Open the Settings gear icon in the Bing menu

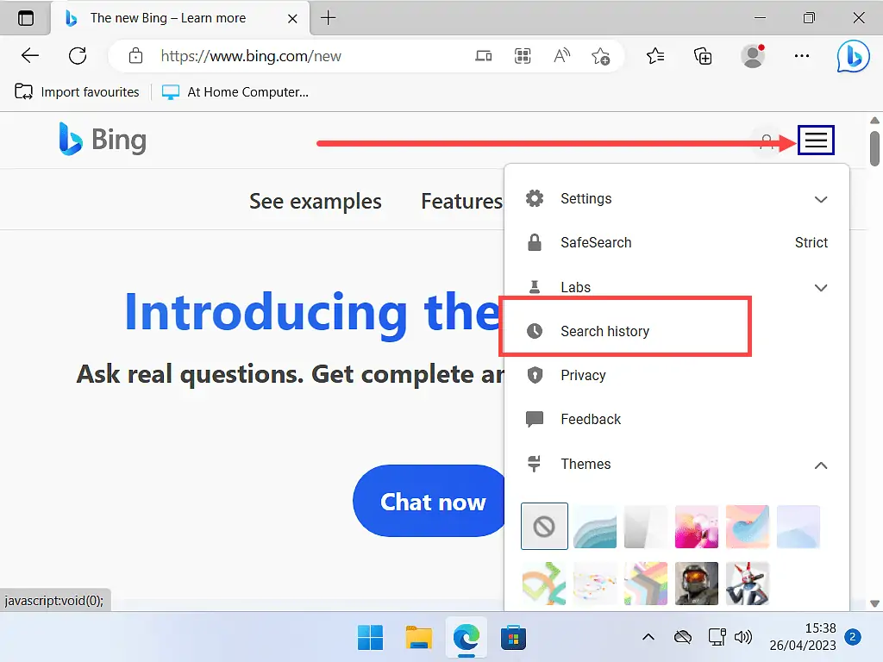coord(535,198)
